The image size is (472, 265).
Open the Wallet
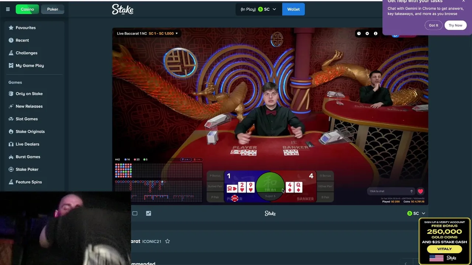point(294,9)
